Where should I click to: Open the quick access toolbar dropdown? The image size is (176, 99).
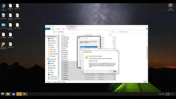click(53, 26)
